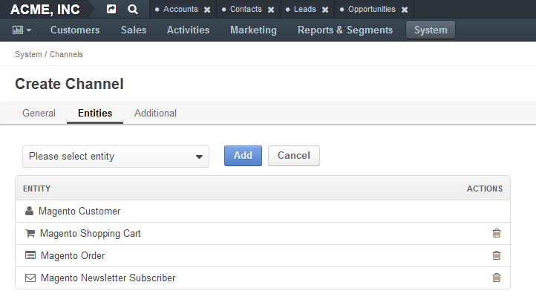
Task: Open the Reports & Segments menu
Action: click(x=345, y=30)
